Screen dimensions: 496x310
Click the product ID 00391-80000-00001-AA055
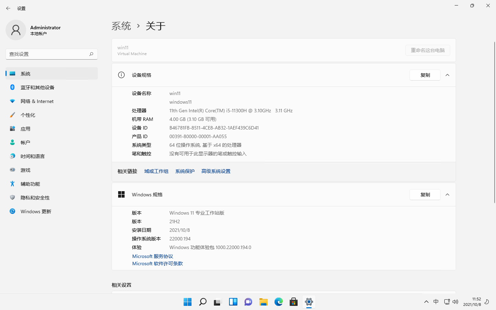click(x=198, y=136)
